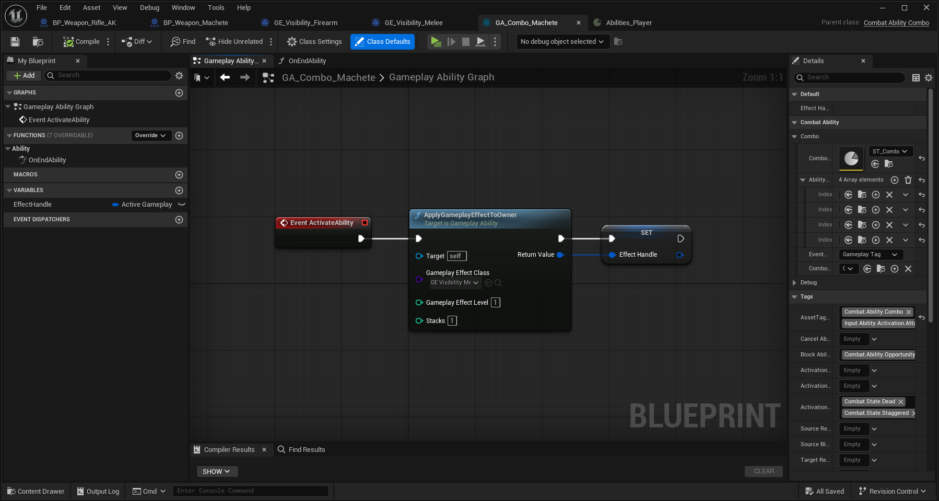Switch to GE_Visibility_Firearm tab
939x501 pixels.
click(306, 23)
